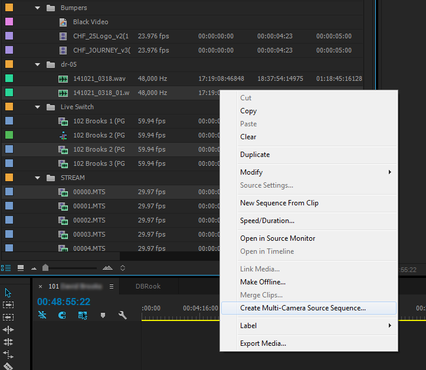The height and width of the screenshot is (370, 426).
Task: Click Export Media in context menu
Action: pyautogui.click(x=263, y=343)
